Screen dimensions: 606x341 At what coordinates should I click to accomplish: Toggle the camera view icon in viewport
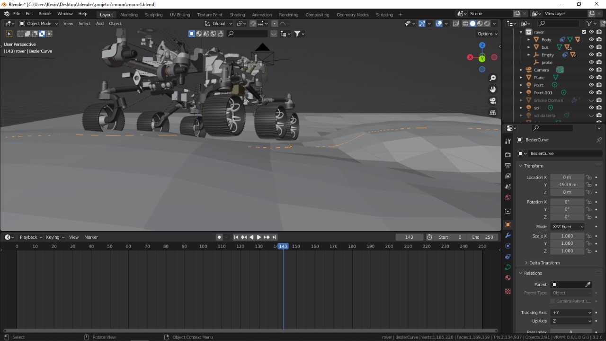(493, 101)
